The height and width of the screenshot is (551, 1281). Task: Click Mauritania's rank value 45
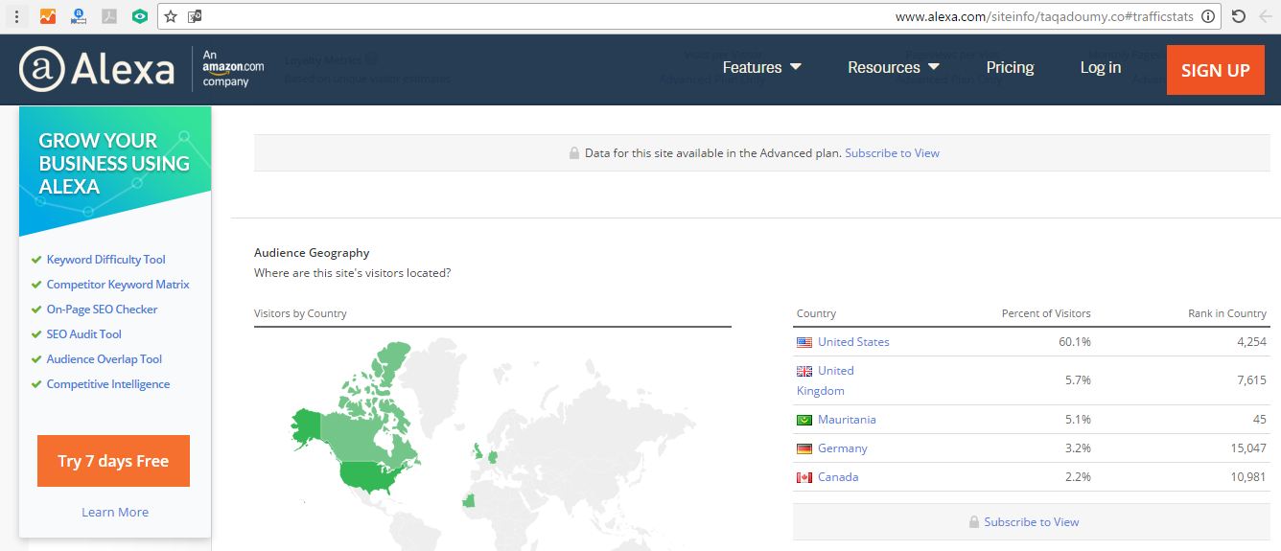pyautogui.click(x=1259, y=420)
